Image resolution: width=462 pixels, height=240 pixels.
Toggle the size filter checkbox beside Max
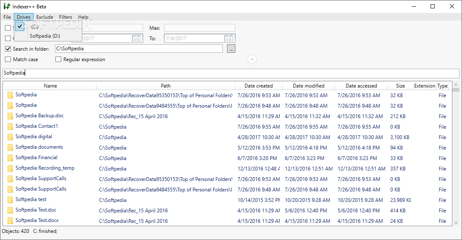pos(8,28)
